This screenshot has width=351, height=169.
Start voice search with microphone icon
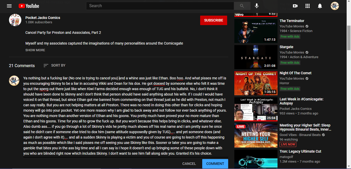(257, 6)
